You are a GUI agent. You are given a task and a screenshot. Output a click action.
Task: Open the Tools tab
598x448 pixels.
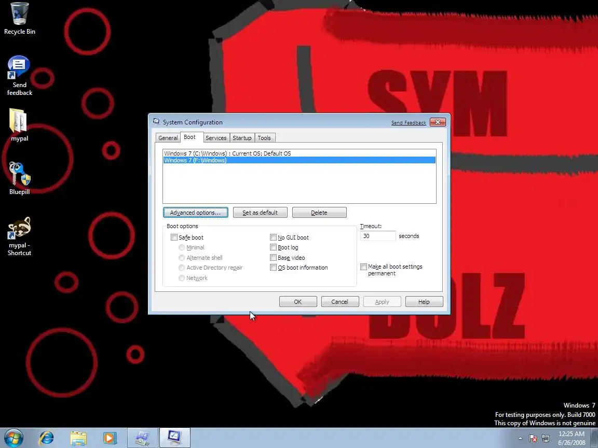(x=264, y=138)
